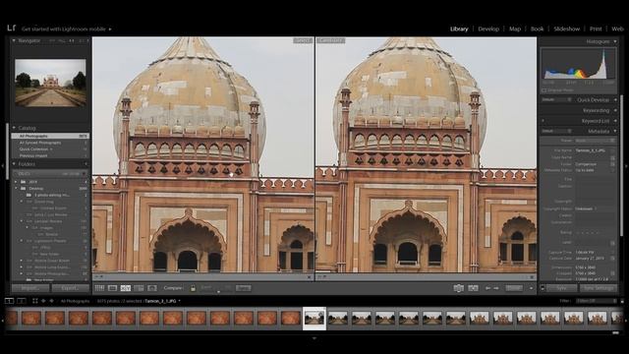Open the Book module

pyautogui.click(x=538, y=29)
